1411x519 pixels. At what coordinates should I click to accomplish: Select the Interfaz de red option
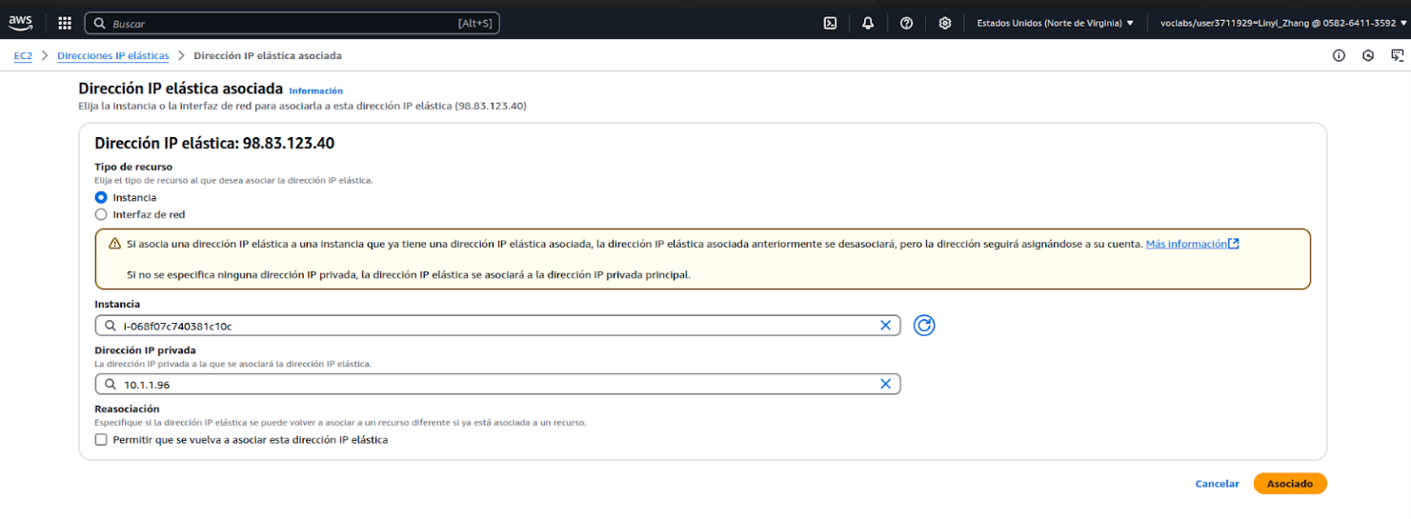coord(101,214)
